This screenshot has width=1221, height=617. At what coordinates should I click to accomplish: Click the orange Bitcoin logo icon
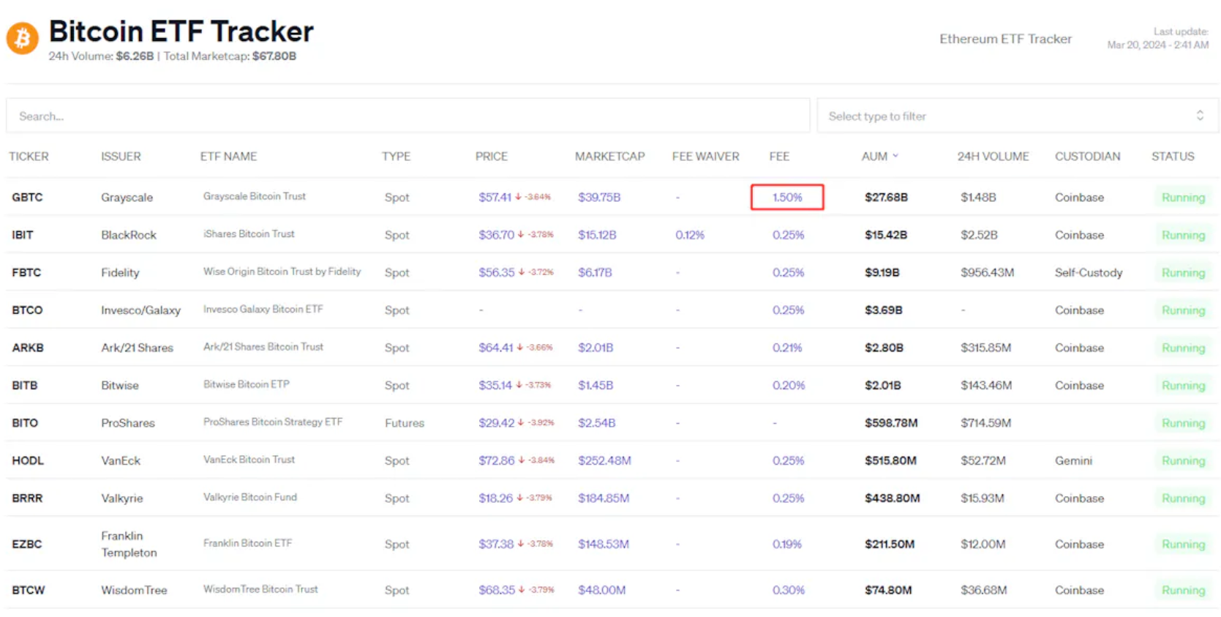pos(23,38)
